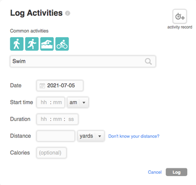Pick the Bike common activity icon
196x185 pixels.
62,44
